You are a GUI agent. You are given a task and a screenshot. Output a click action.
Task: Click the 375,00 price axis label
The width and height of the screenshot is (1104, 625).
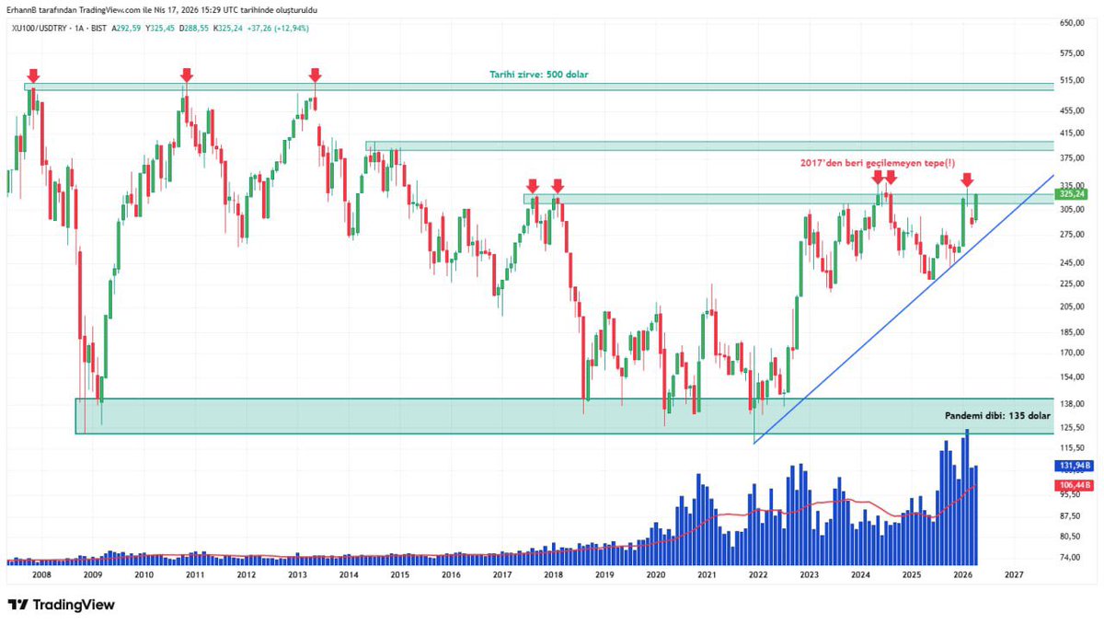(x=1071, y=158)
